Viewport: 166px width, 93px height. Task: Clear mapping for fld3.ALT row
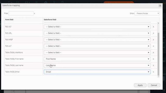point(153,46)
